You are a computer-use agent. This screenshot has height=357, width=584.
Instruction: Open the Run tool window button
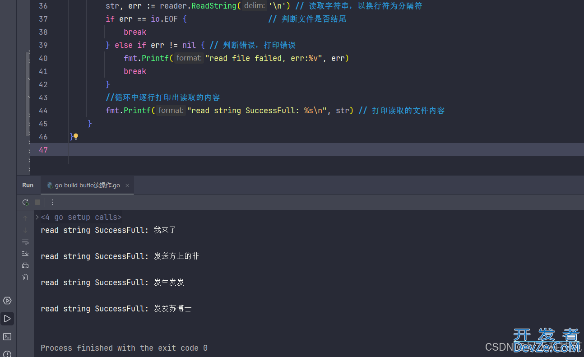(7, 319)
